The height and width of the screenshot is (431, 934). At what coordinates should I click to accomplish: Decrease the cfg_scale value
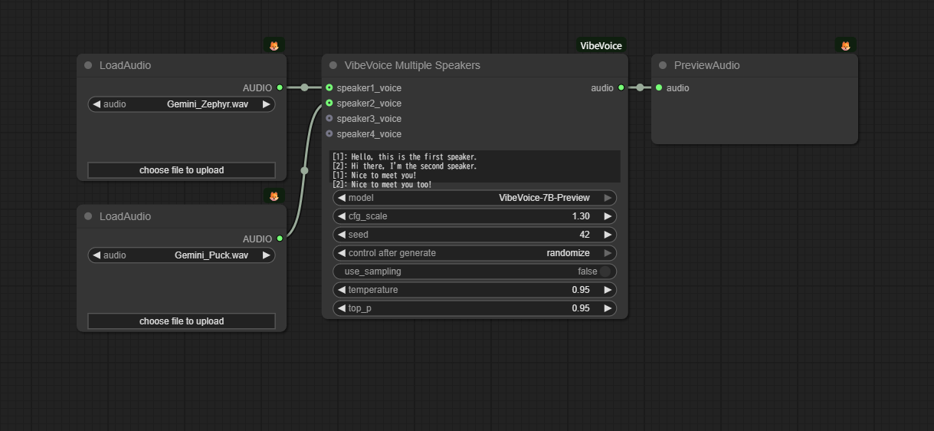pos(342,216)
